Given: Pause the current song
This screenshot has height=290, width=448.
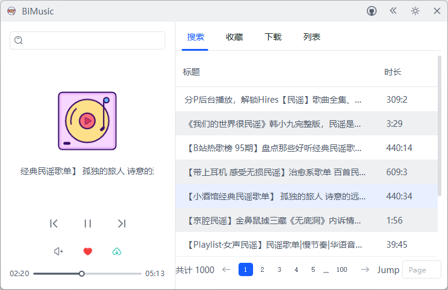Looking at the screenshot, I should point(88,224).
